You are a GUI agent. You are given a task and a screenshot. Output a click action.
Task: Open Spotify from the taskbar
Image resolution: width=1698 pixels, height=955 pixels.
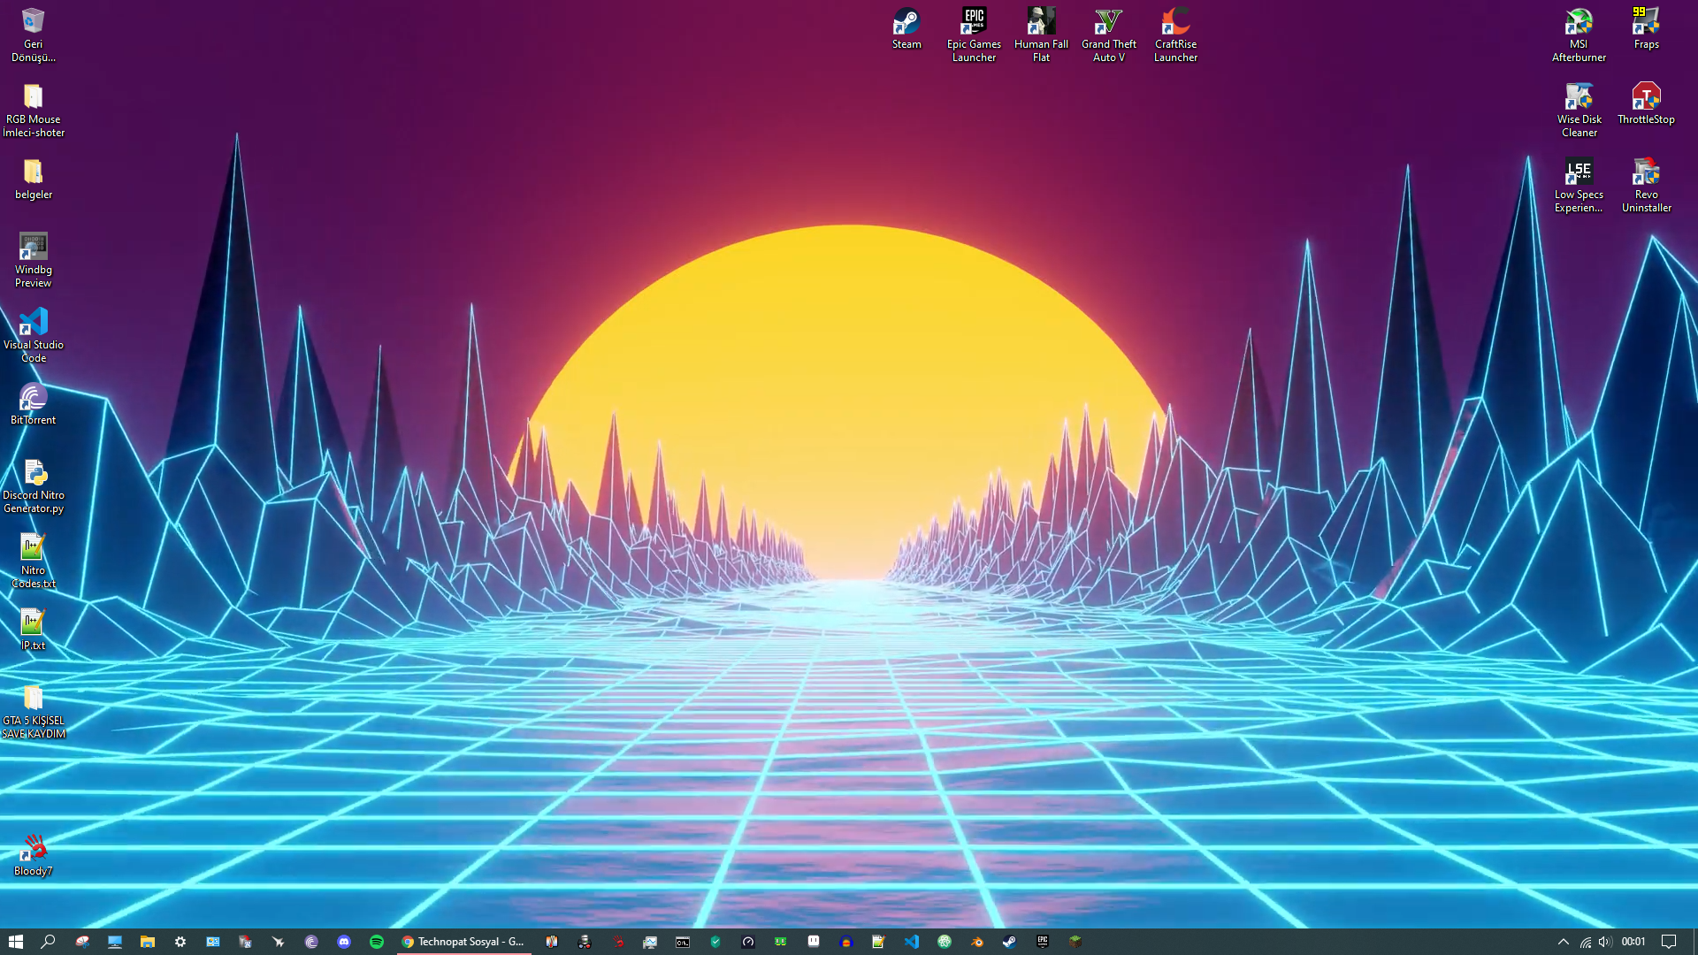pyautogui.click(x=377, y=942)
